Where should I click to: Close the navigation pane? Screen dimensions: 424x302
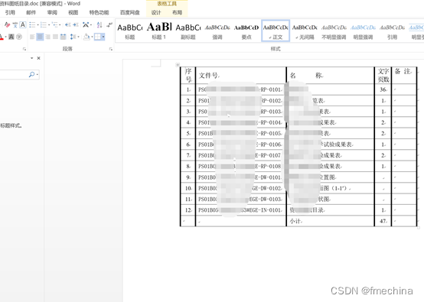point(39,58)
